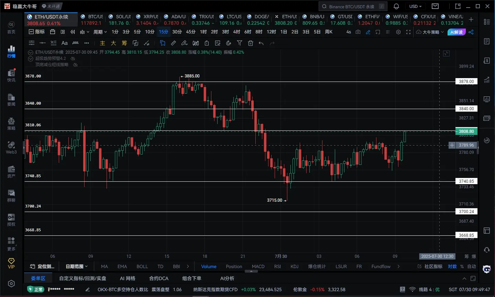Click the chart replay rewind icon
This screenshot has width=495, height=297.
(x=73, y=32)
